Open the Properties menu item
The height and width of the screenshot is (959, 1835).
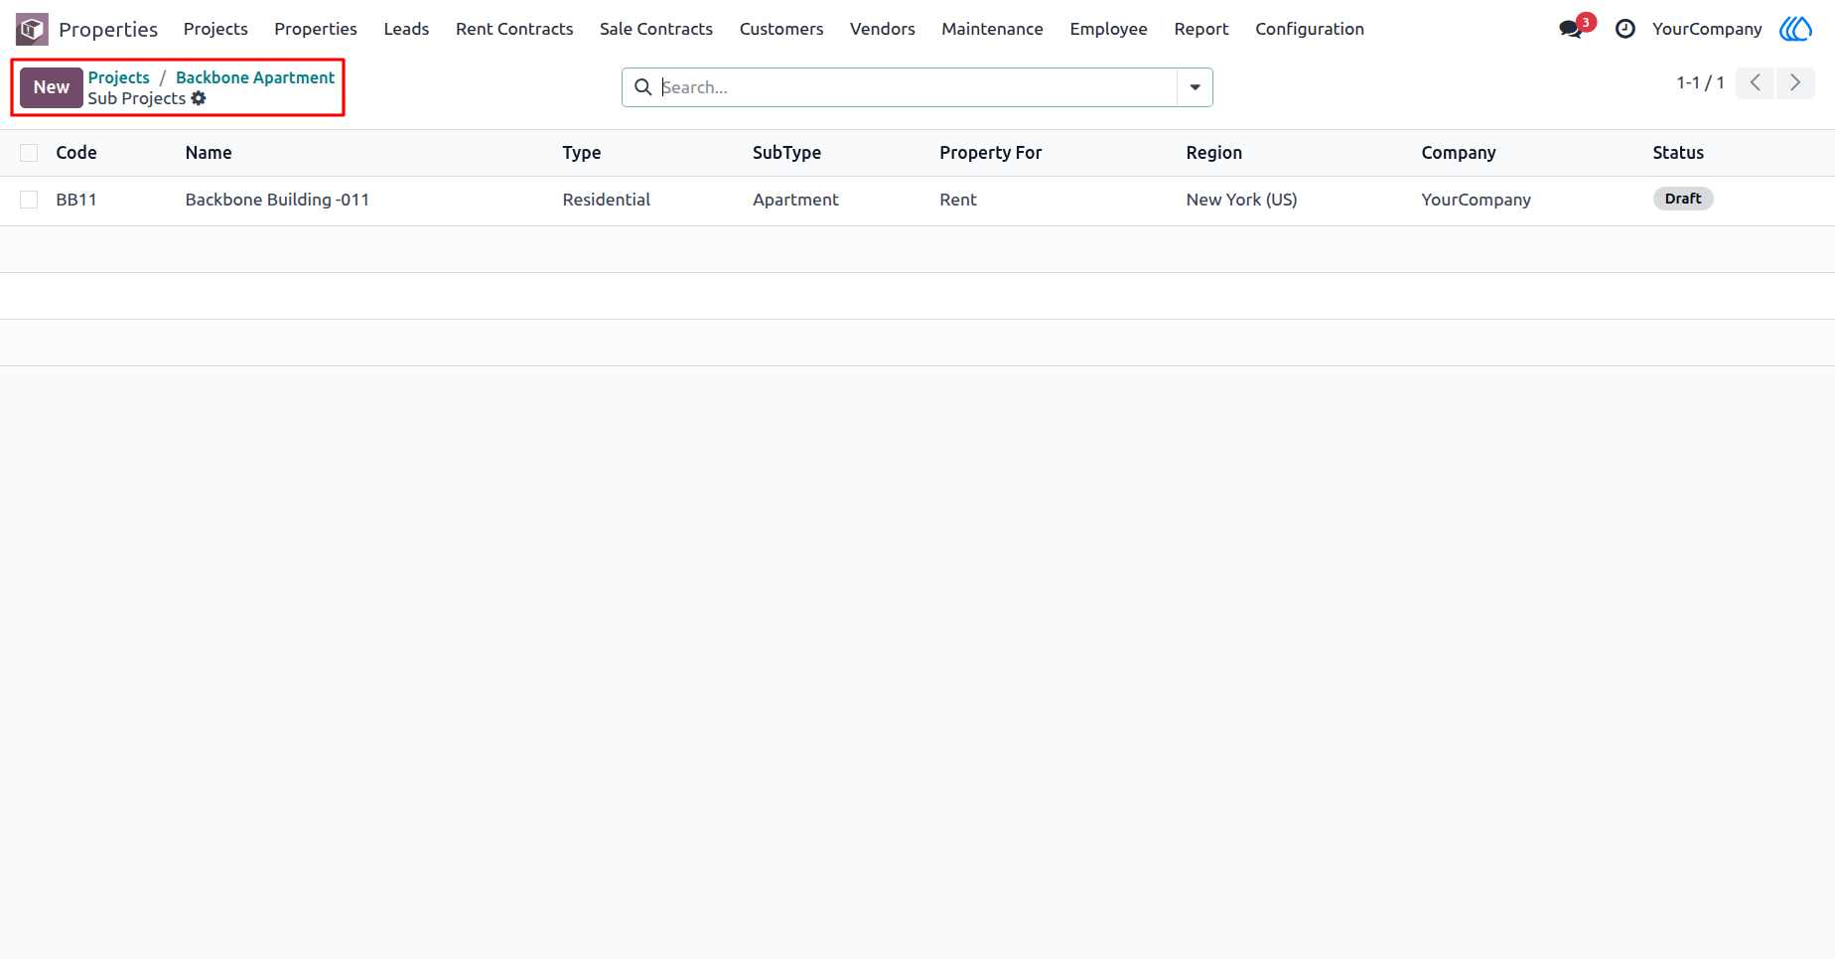[x=316, y=29]
